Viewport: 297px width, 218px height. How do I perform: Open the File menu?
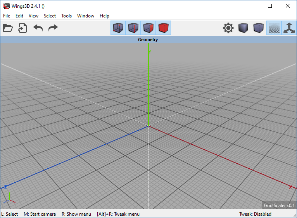click(x=7, y=16)
